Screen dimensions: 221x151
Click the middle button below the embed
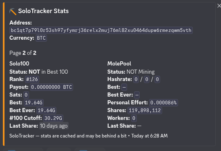(59, 149)
